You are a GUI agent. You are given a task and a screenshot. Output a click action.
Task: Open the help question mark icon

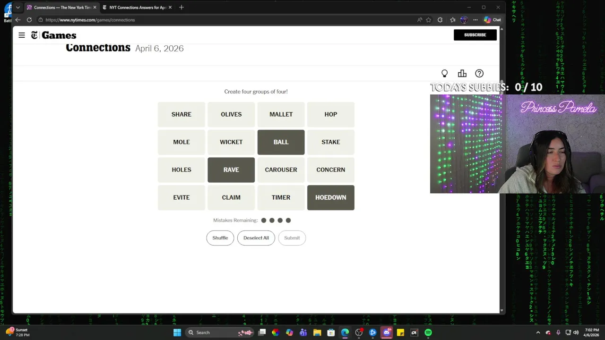click(x=479, y=74)
